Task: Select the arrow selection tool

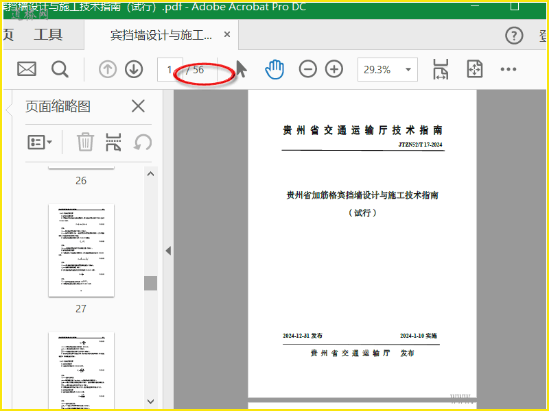Action: click(x=242, y=69)
